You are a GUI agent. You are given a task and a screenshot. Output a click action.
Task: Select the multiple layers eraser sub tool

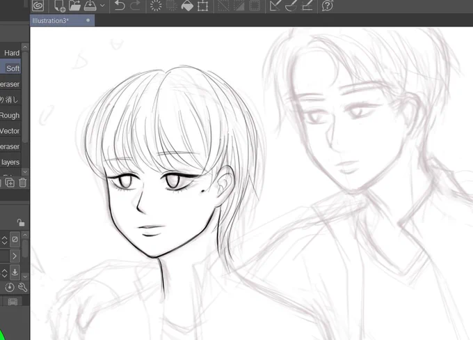click(10, 162)
